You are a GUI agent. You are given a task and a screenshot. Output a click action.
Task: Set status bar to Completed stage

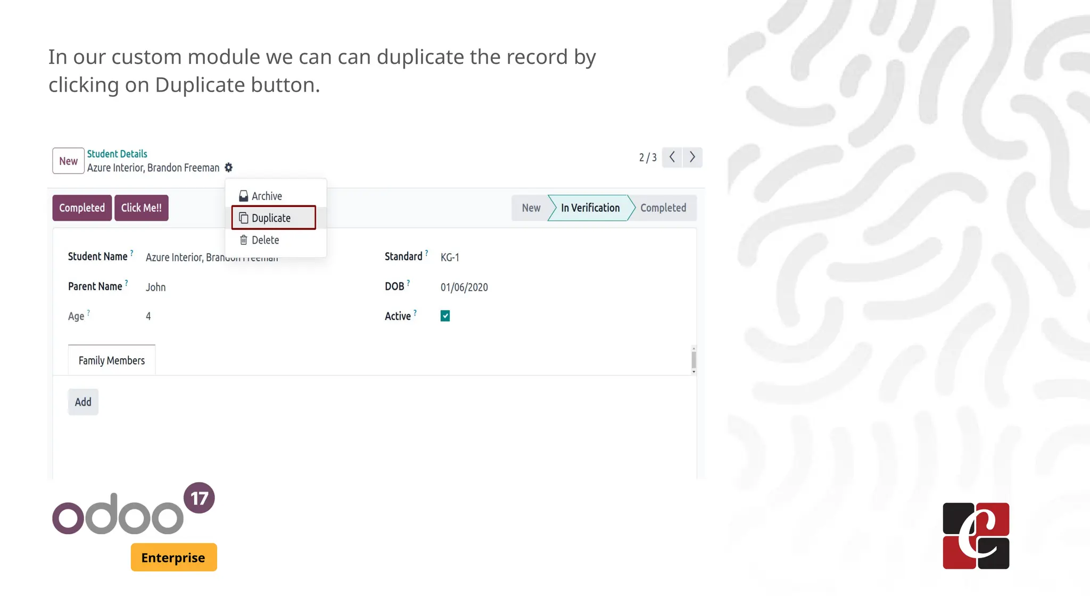663,208
